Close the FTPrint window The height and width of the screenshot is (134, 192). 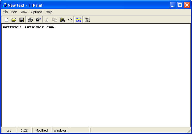tap(187, 5)
